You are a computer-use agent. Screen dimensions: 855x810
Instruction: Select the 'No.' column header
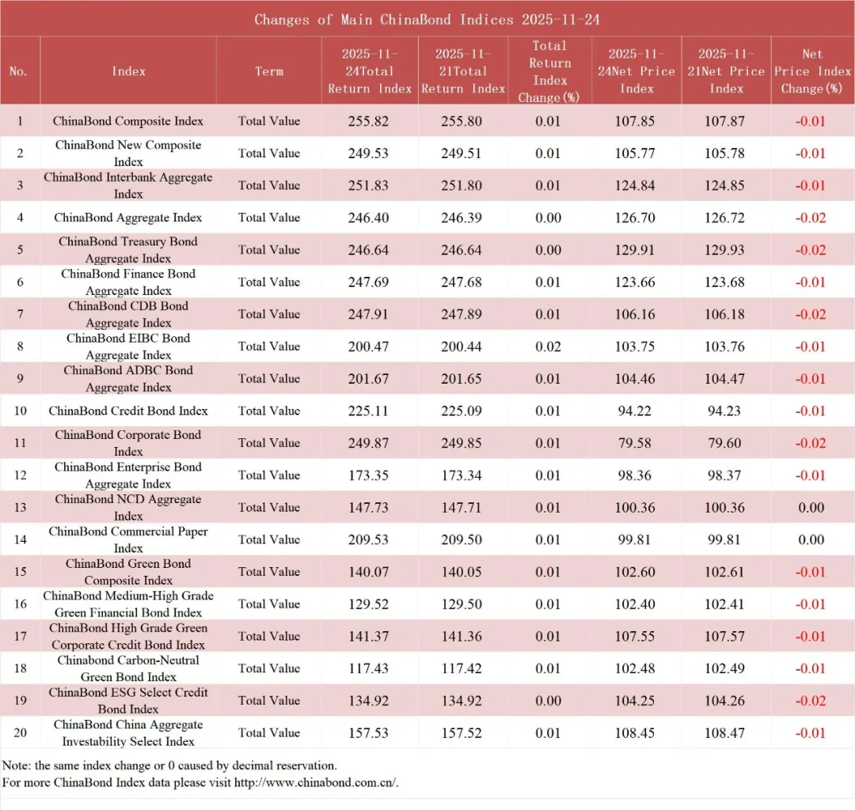[x=19, y=71]
